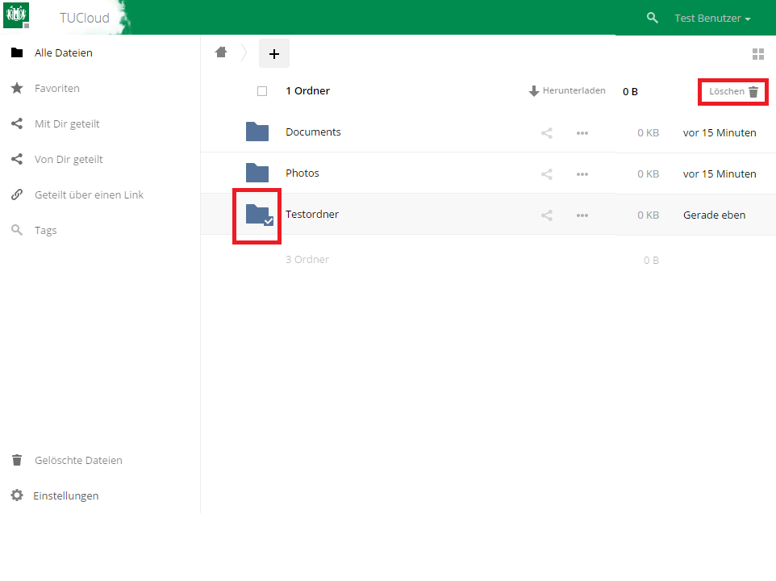776x581 pixels.
Task: Click share icon for Testordner
Action: 547,215
